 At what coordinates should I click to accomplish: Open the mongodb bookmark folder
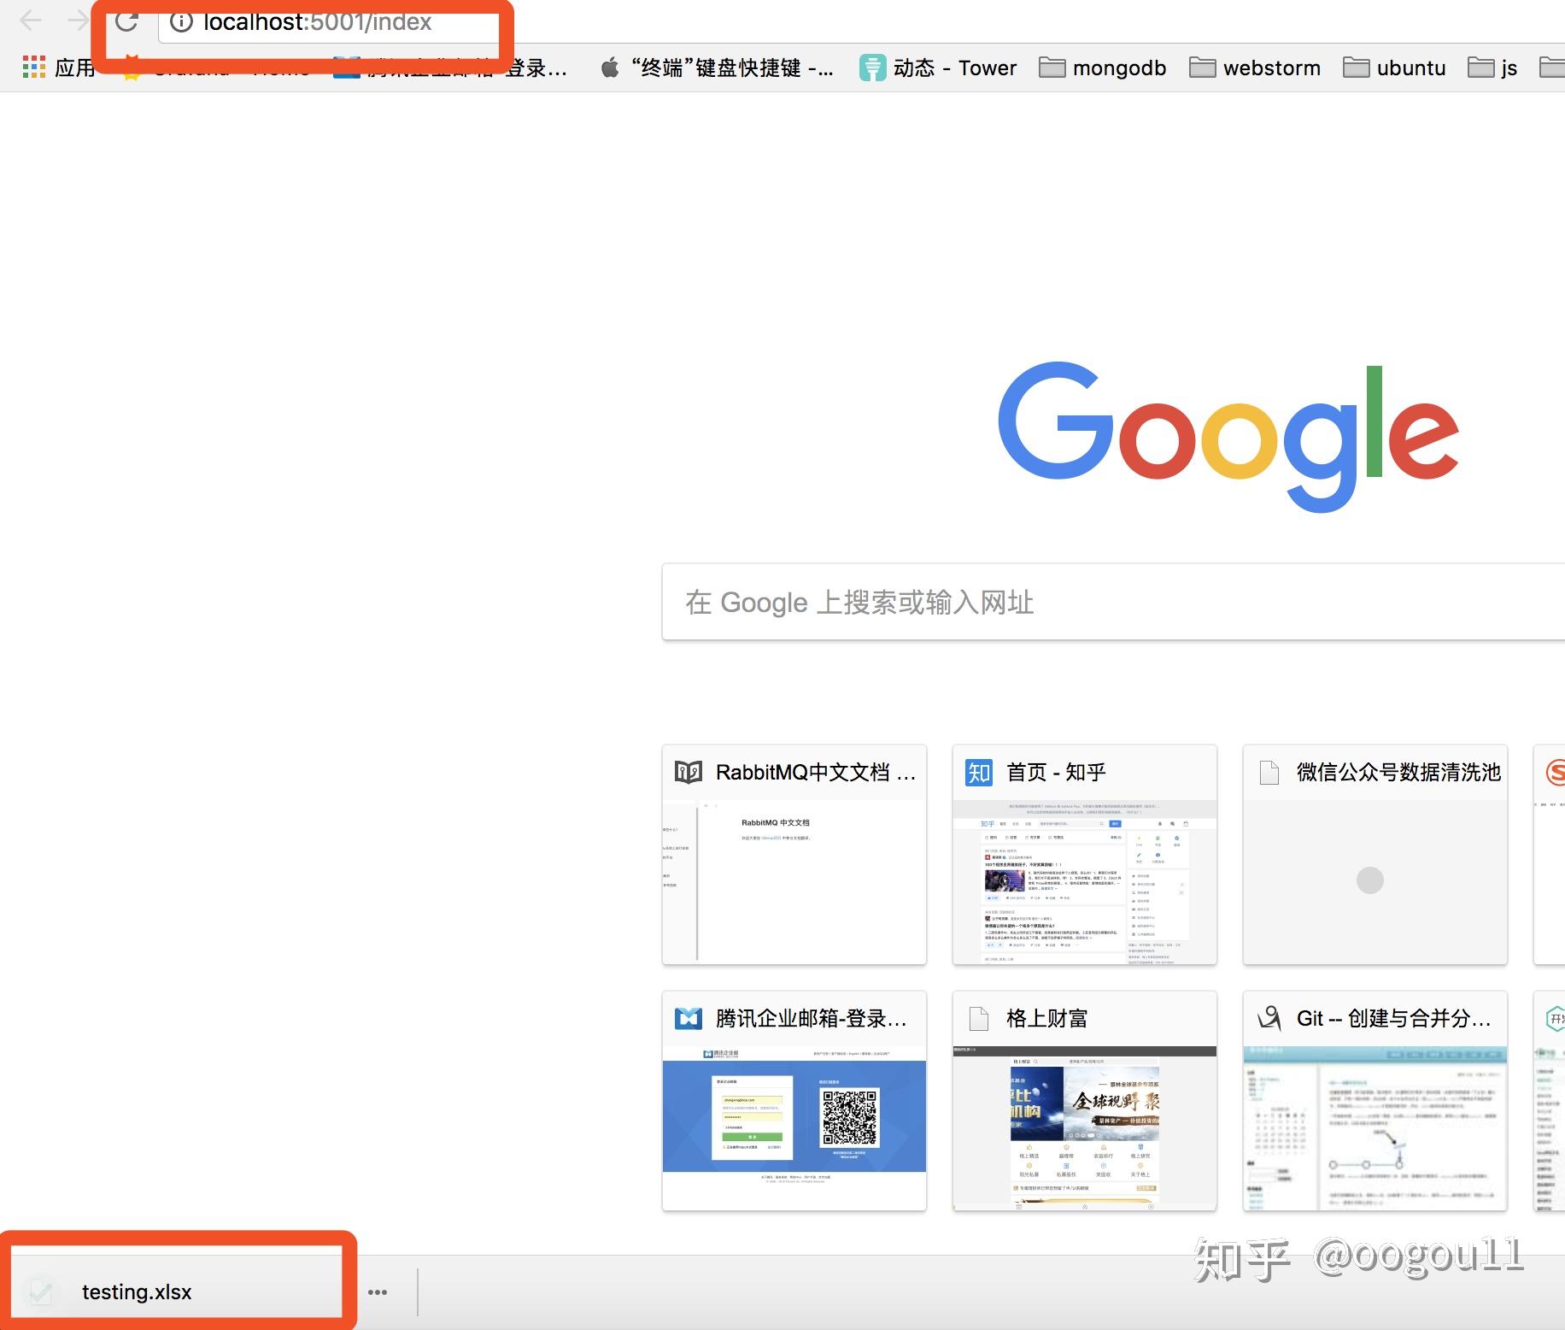click(x=1102, y=68)
